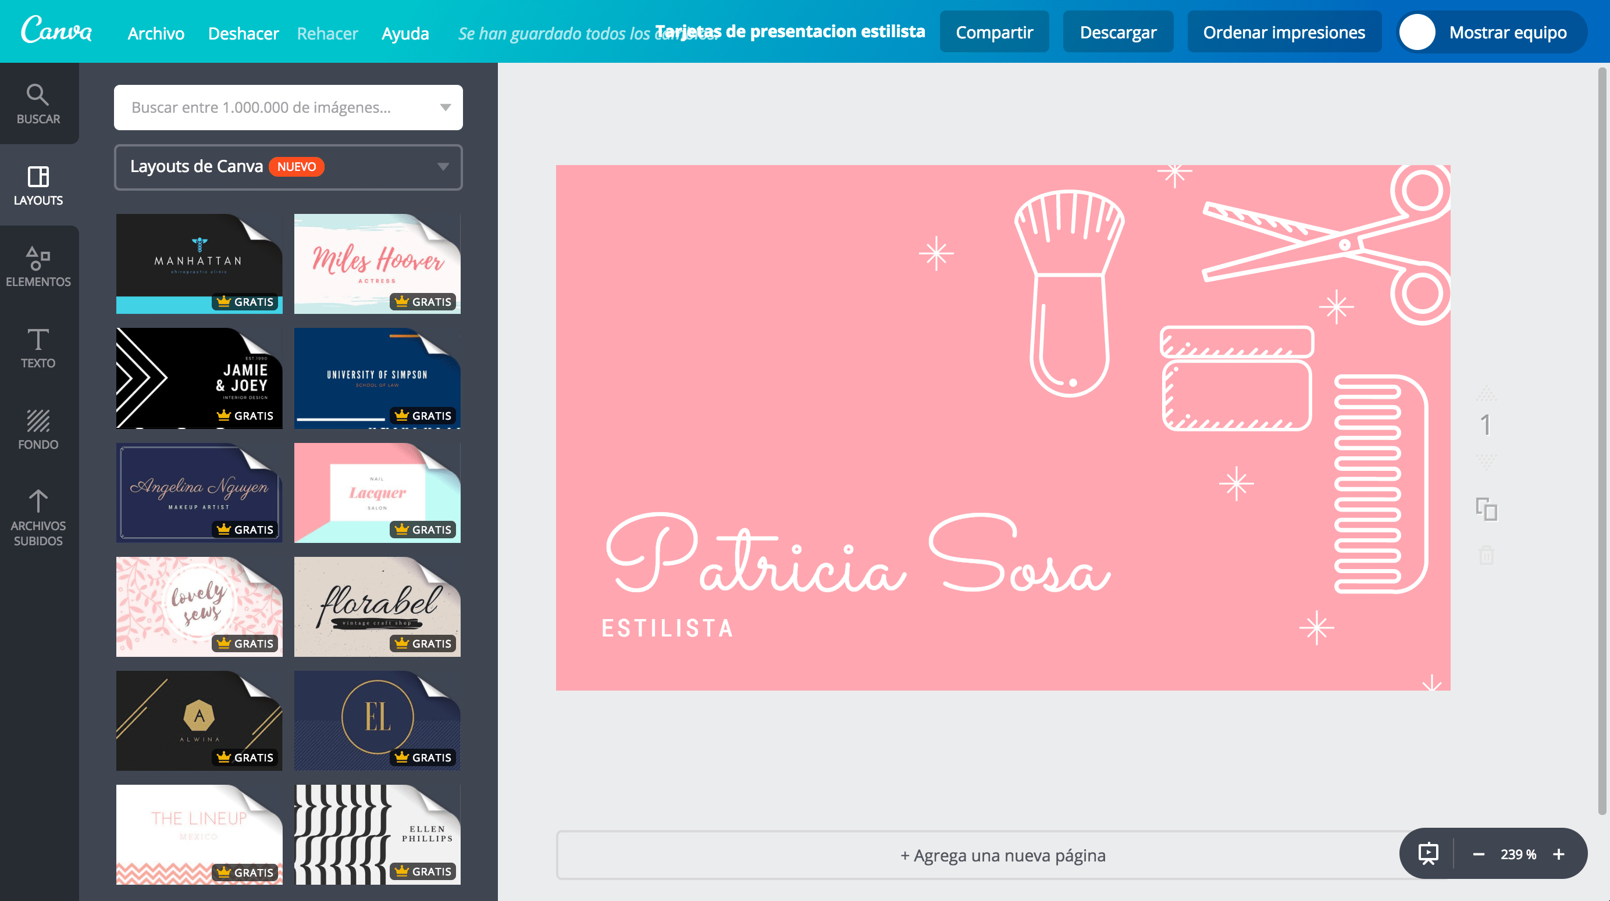
Task: Click the image search text field
Action: point(275,108)
